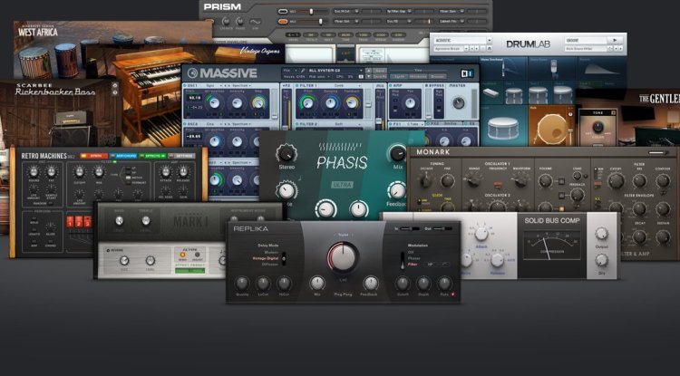Screen dimensions: 680x376
Task: Select Insert FX type in Mark I
Action: pos(198,255)
